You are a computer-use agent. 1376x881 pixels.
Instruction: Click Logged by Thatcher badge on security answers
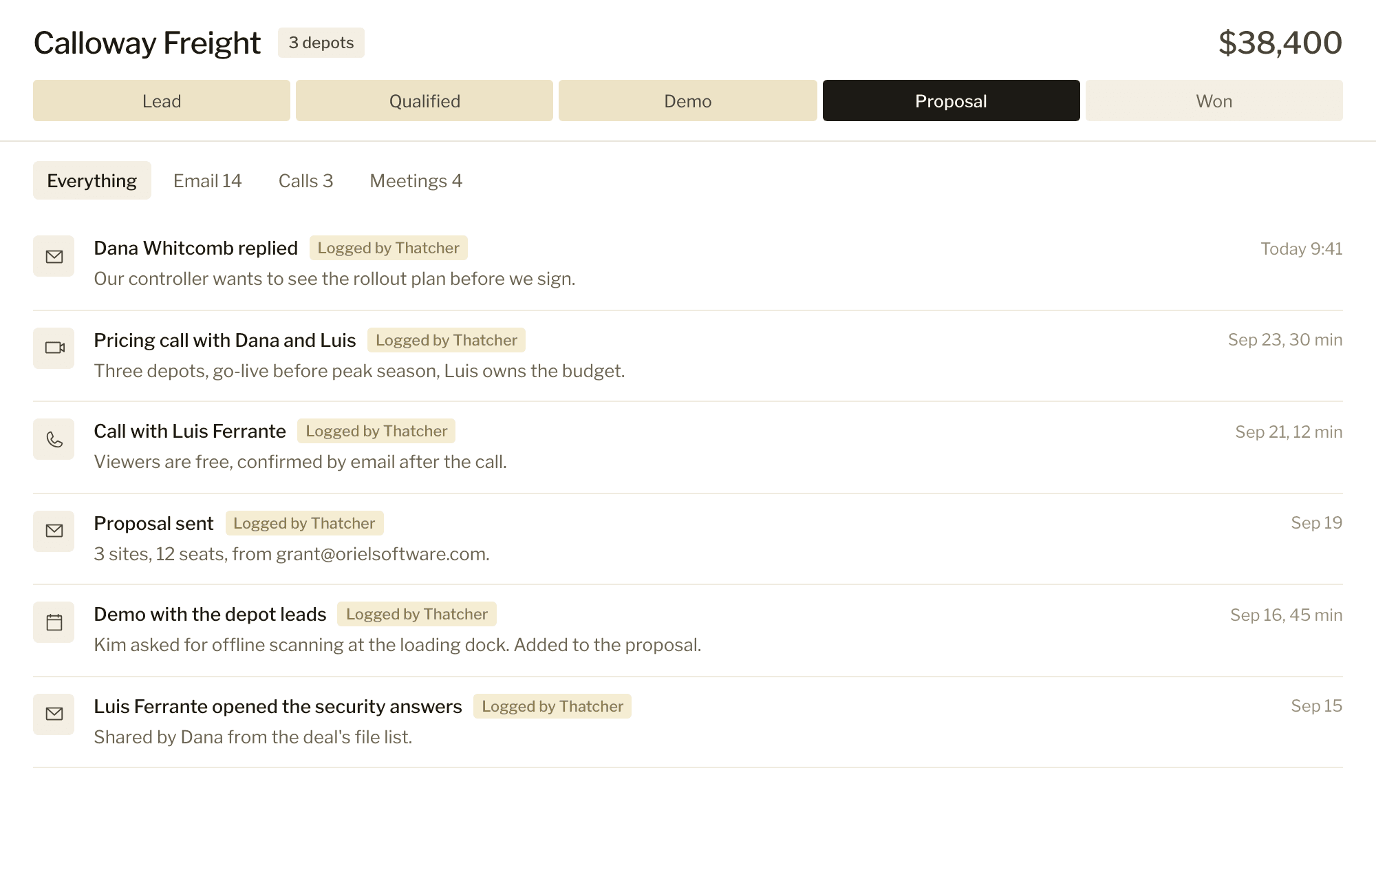[552, 706]
